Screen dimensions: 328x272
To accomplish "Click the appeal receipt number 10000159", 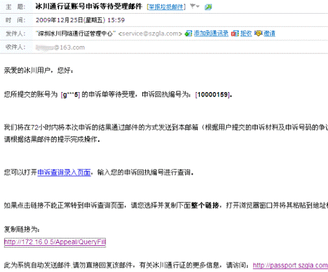I will coord(213,95).
